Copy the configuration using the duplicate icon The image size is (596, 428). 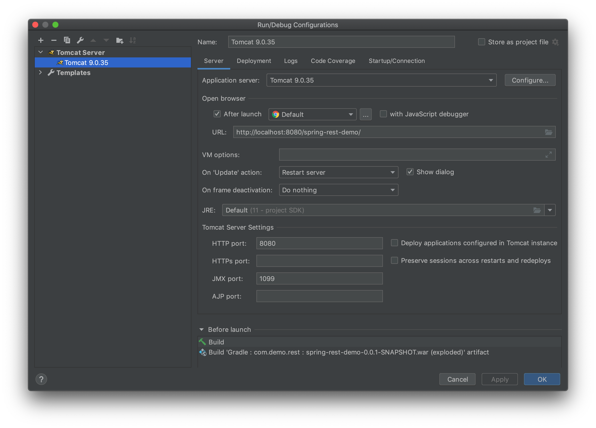(67, 40)
